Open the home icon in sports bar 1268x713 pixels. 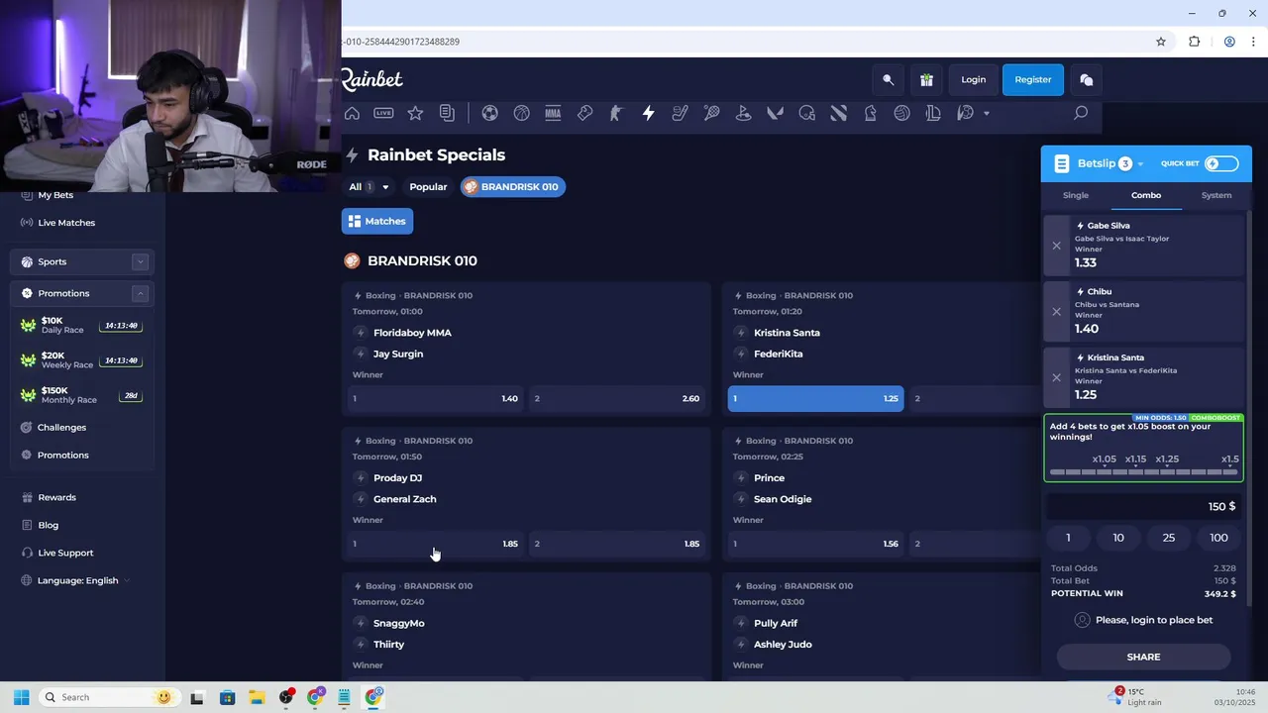click(x=352, y=113)
